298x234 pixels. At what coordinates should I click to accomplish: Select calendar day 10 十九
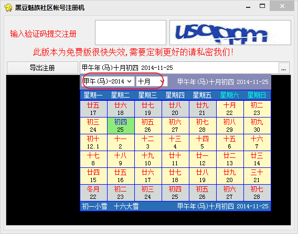(148, 159)
